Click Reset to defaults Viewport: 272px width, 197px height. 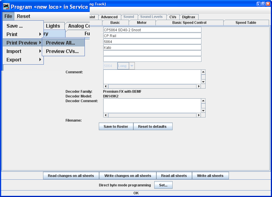[153, 126]
